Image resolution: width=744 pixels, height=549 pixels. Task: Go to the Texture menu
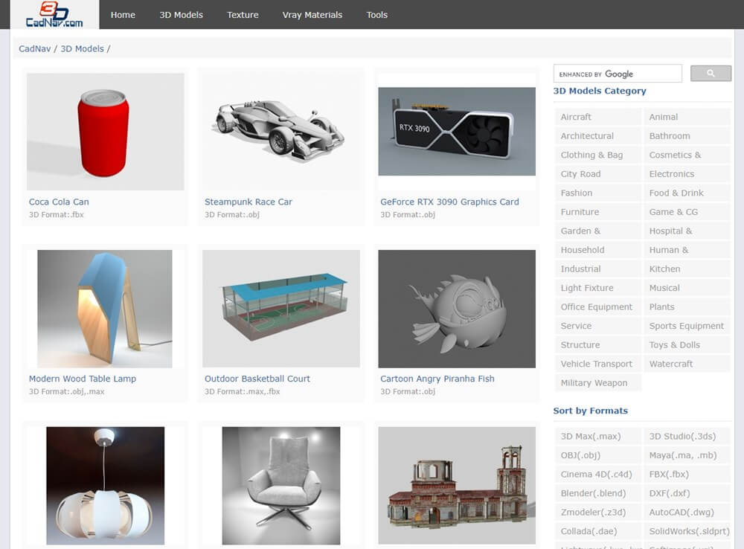[x=243, y=15]
